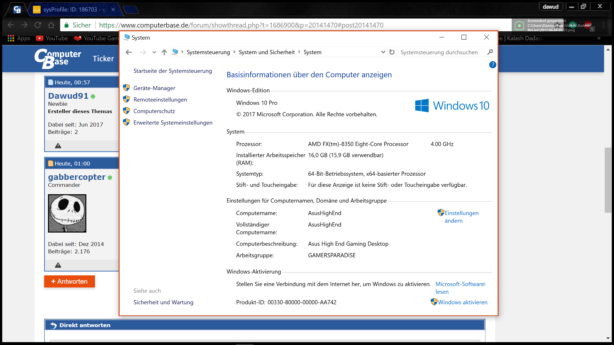Click report warning triangle under Dawud91 post

(58, 146)
